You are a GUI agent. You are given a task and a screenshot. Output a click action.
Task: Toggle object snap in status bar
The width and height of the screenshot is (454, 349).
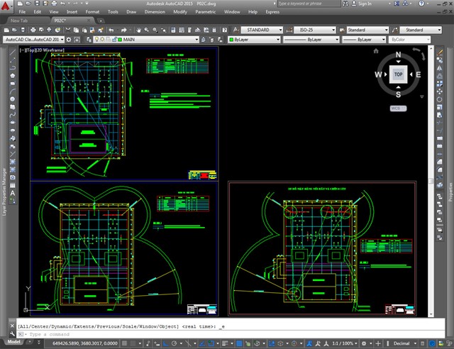click(211, 343)
